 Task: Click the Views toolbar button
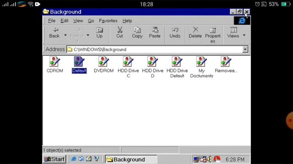(x=233, y=33)
